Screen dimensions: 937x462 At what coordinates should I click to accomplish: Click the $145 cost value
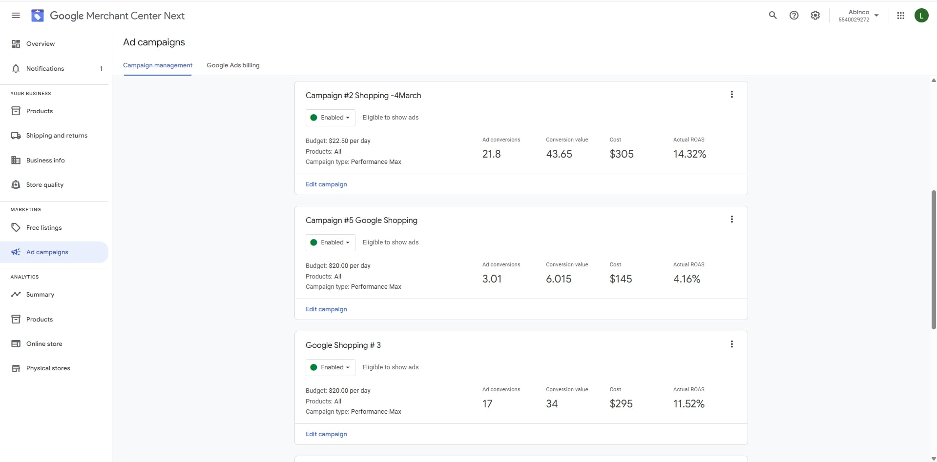621,279
